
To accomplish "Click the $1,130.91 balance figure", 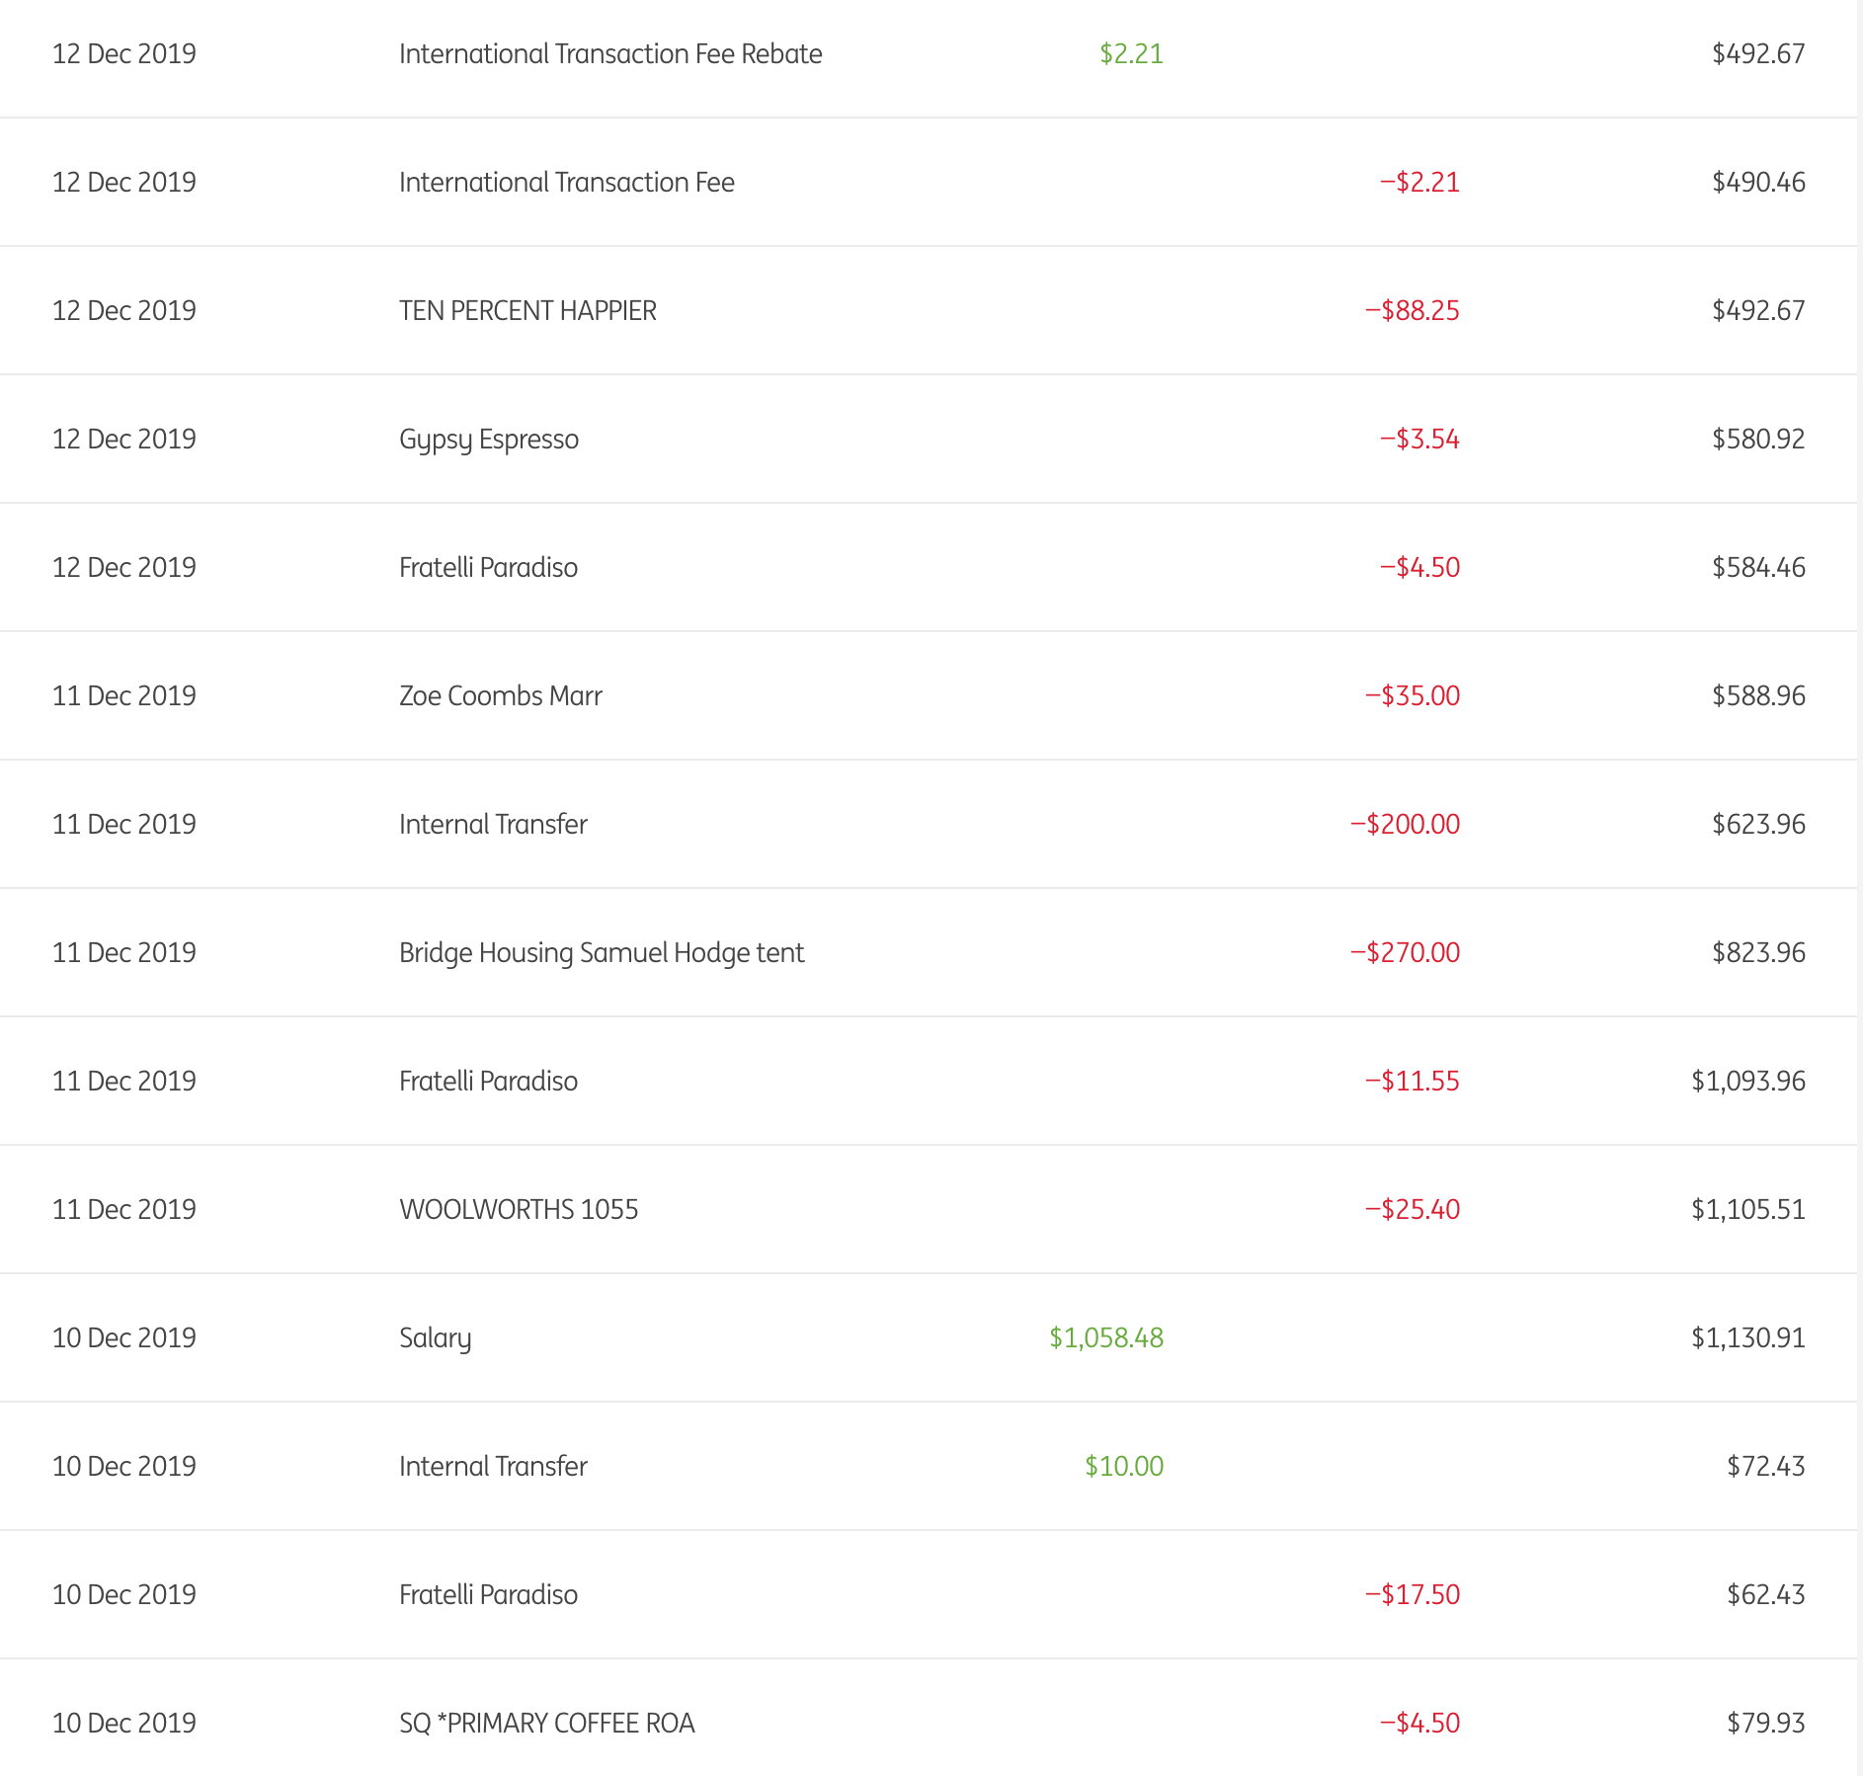I will point(1747,1338).
